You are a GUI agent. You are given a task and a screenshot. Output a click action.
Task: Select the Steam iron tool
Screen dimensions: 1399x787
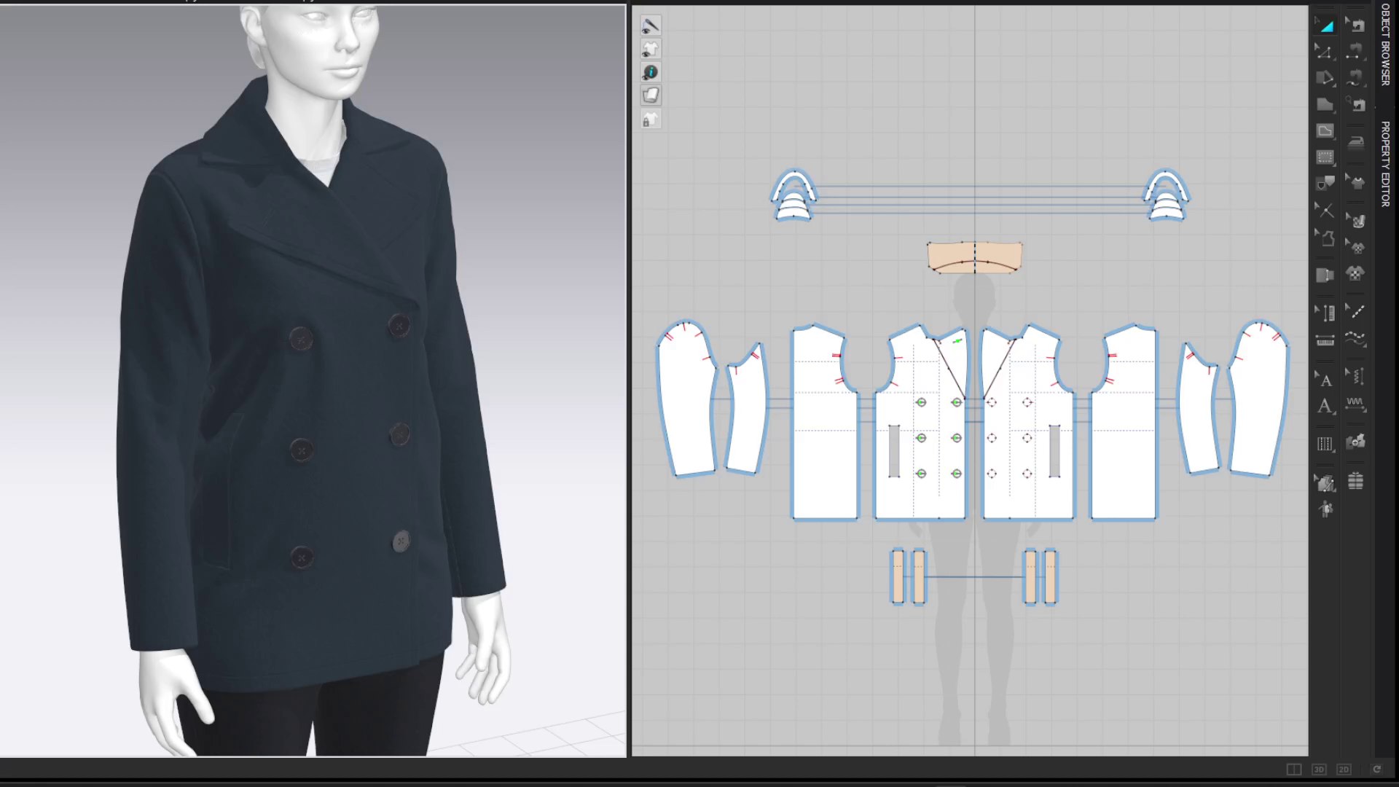point(1355,142)
